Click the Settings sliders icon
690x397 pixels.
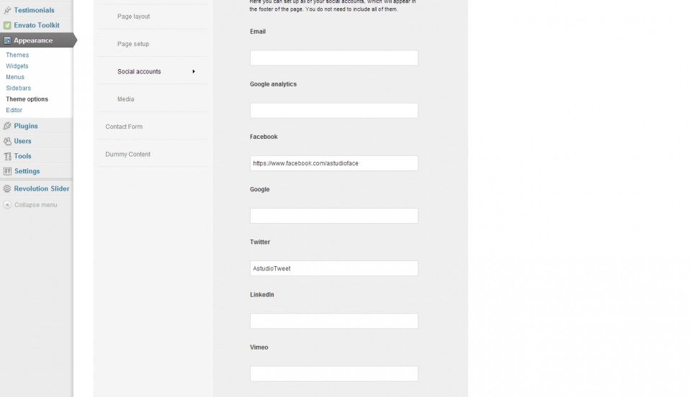[x=7, y=171]
